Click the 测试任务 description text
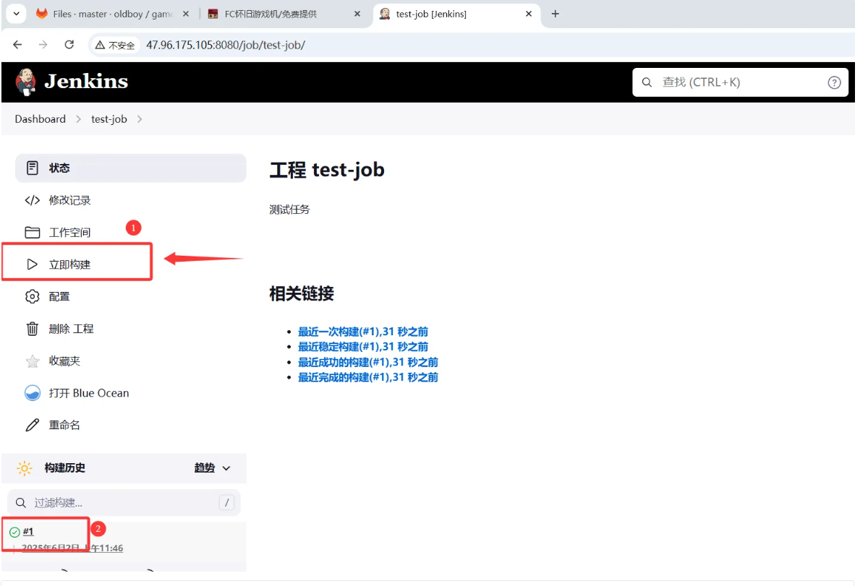This screenshot has width=868, height=586. click(x=289, y=210)
